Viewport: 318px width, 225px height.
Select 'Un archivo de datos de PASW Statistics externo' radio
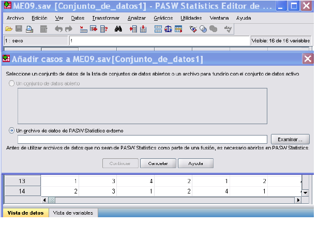tap(11, 130)
